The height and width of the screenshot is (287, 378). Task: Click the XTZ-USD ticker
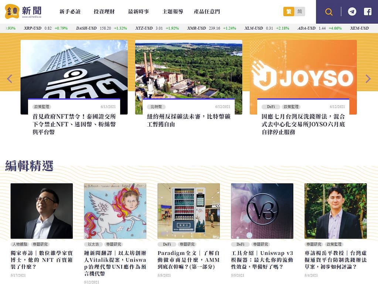pyautogui.click(x=157, y=28)
